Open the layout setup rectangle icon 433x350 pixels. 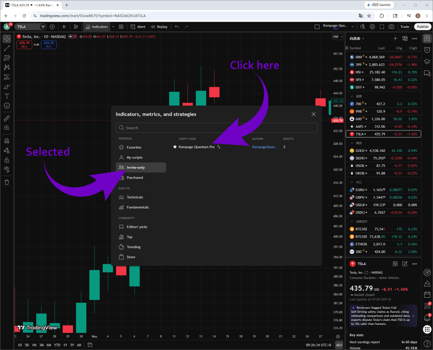tap(317, 27)
